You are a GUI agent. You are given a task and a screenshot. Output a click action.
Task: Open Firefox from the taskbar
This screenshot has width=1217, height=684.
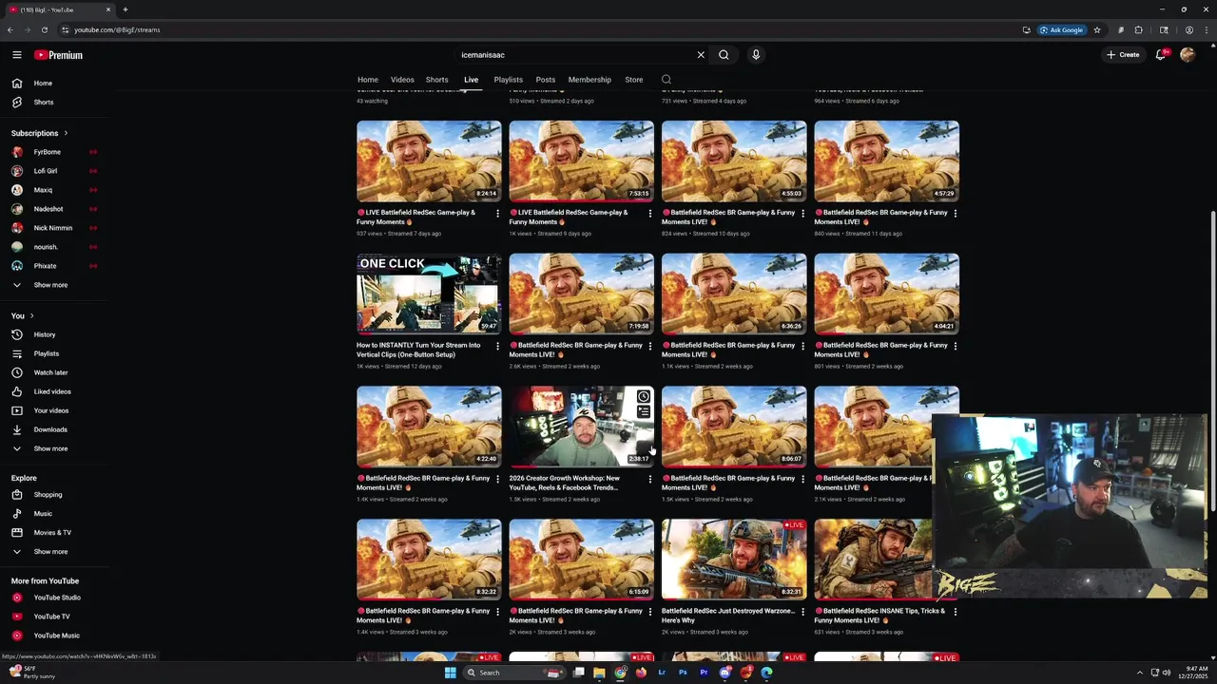(641, 673)
